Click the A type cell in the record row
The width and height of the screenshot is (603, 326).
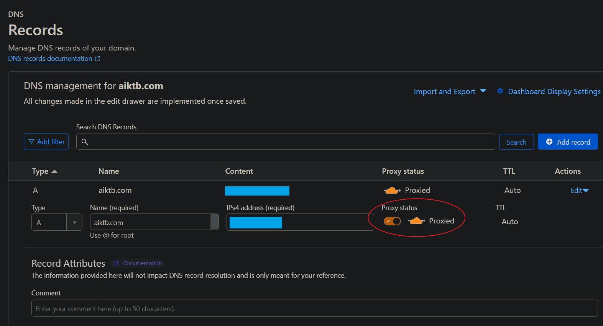35,190
